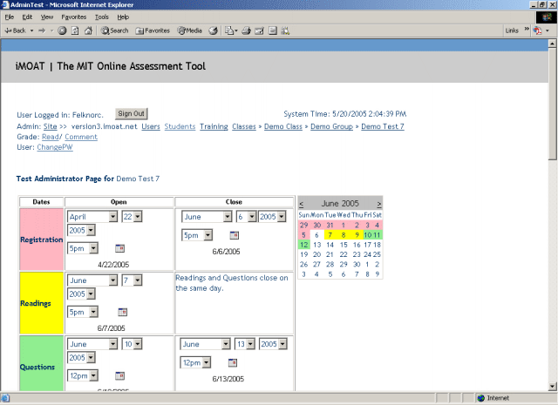Open calendar picker for Registration open date

119,248
